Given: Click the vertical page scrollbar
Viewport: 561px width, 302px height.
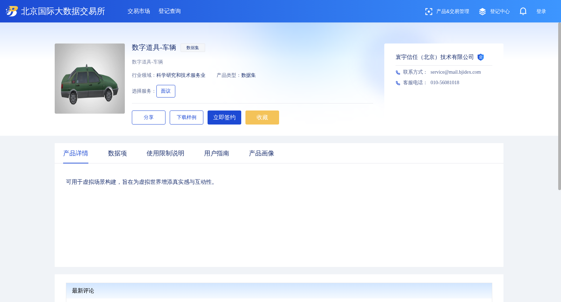Looking at the screenshot, I should point(560,107).
